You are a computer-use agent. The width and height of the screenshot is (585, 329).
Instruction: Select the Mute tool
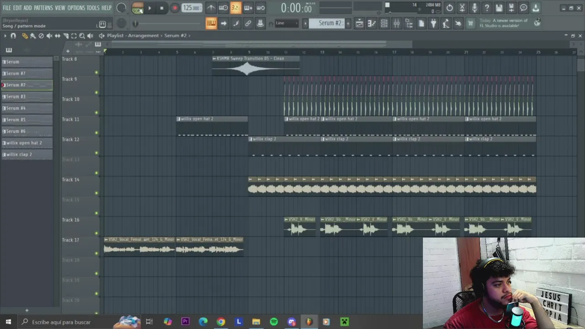[x=49, y=36]
